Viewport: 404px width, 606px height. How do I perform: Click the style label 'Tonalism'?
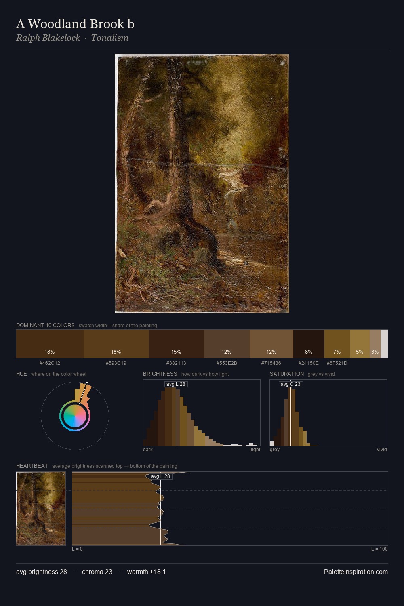(x=109, y=38)
